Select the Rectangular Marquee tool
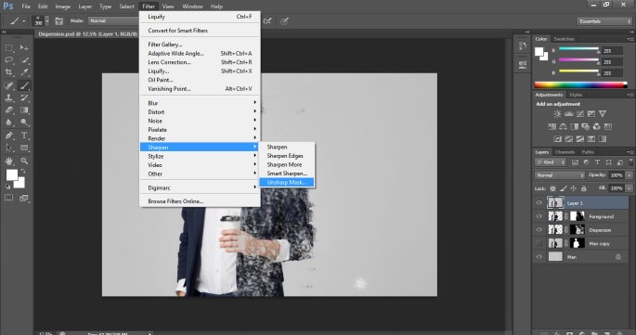 click(8, 48)
